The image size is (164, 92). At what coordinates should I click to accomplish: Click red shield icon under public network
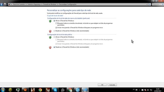[x=50, y=48]
